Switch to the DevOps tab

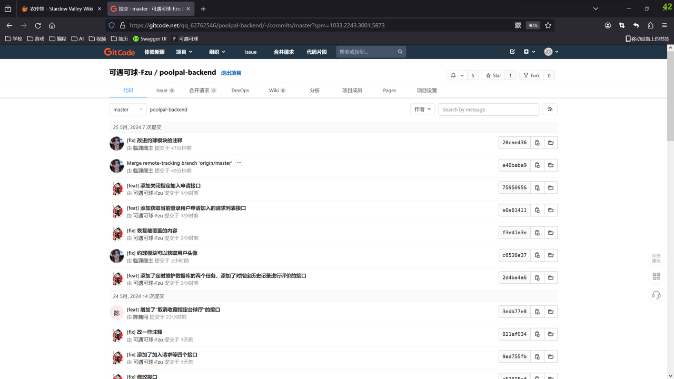coord(240,91)
